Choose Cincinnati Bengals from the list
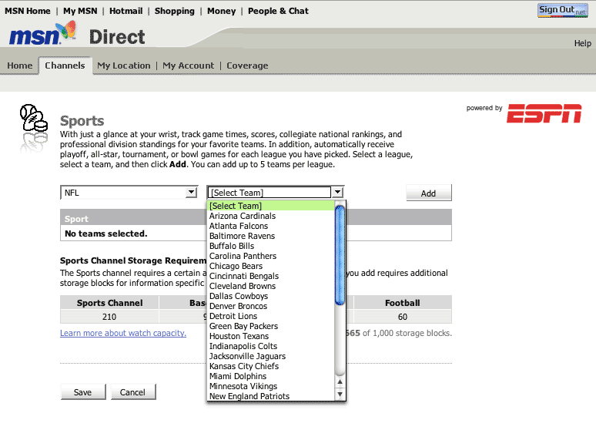Screen dimensions: 596x430 click(x=271, y=276)
